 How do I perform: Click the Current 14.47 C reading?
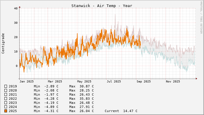pyautogui.click(x=121, y=111)
